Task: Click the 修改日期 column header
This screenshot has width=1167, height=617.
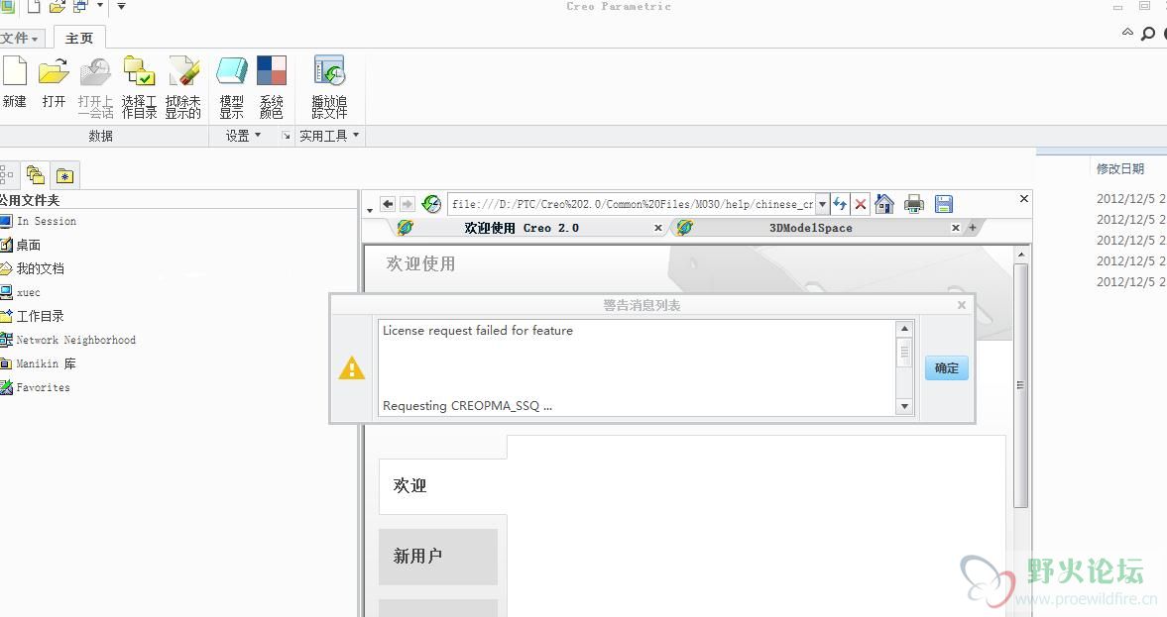Action: pyautogui.click(x=1120, y=168)
